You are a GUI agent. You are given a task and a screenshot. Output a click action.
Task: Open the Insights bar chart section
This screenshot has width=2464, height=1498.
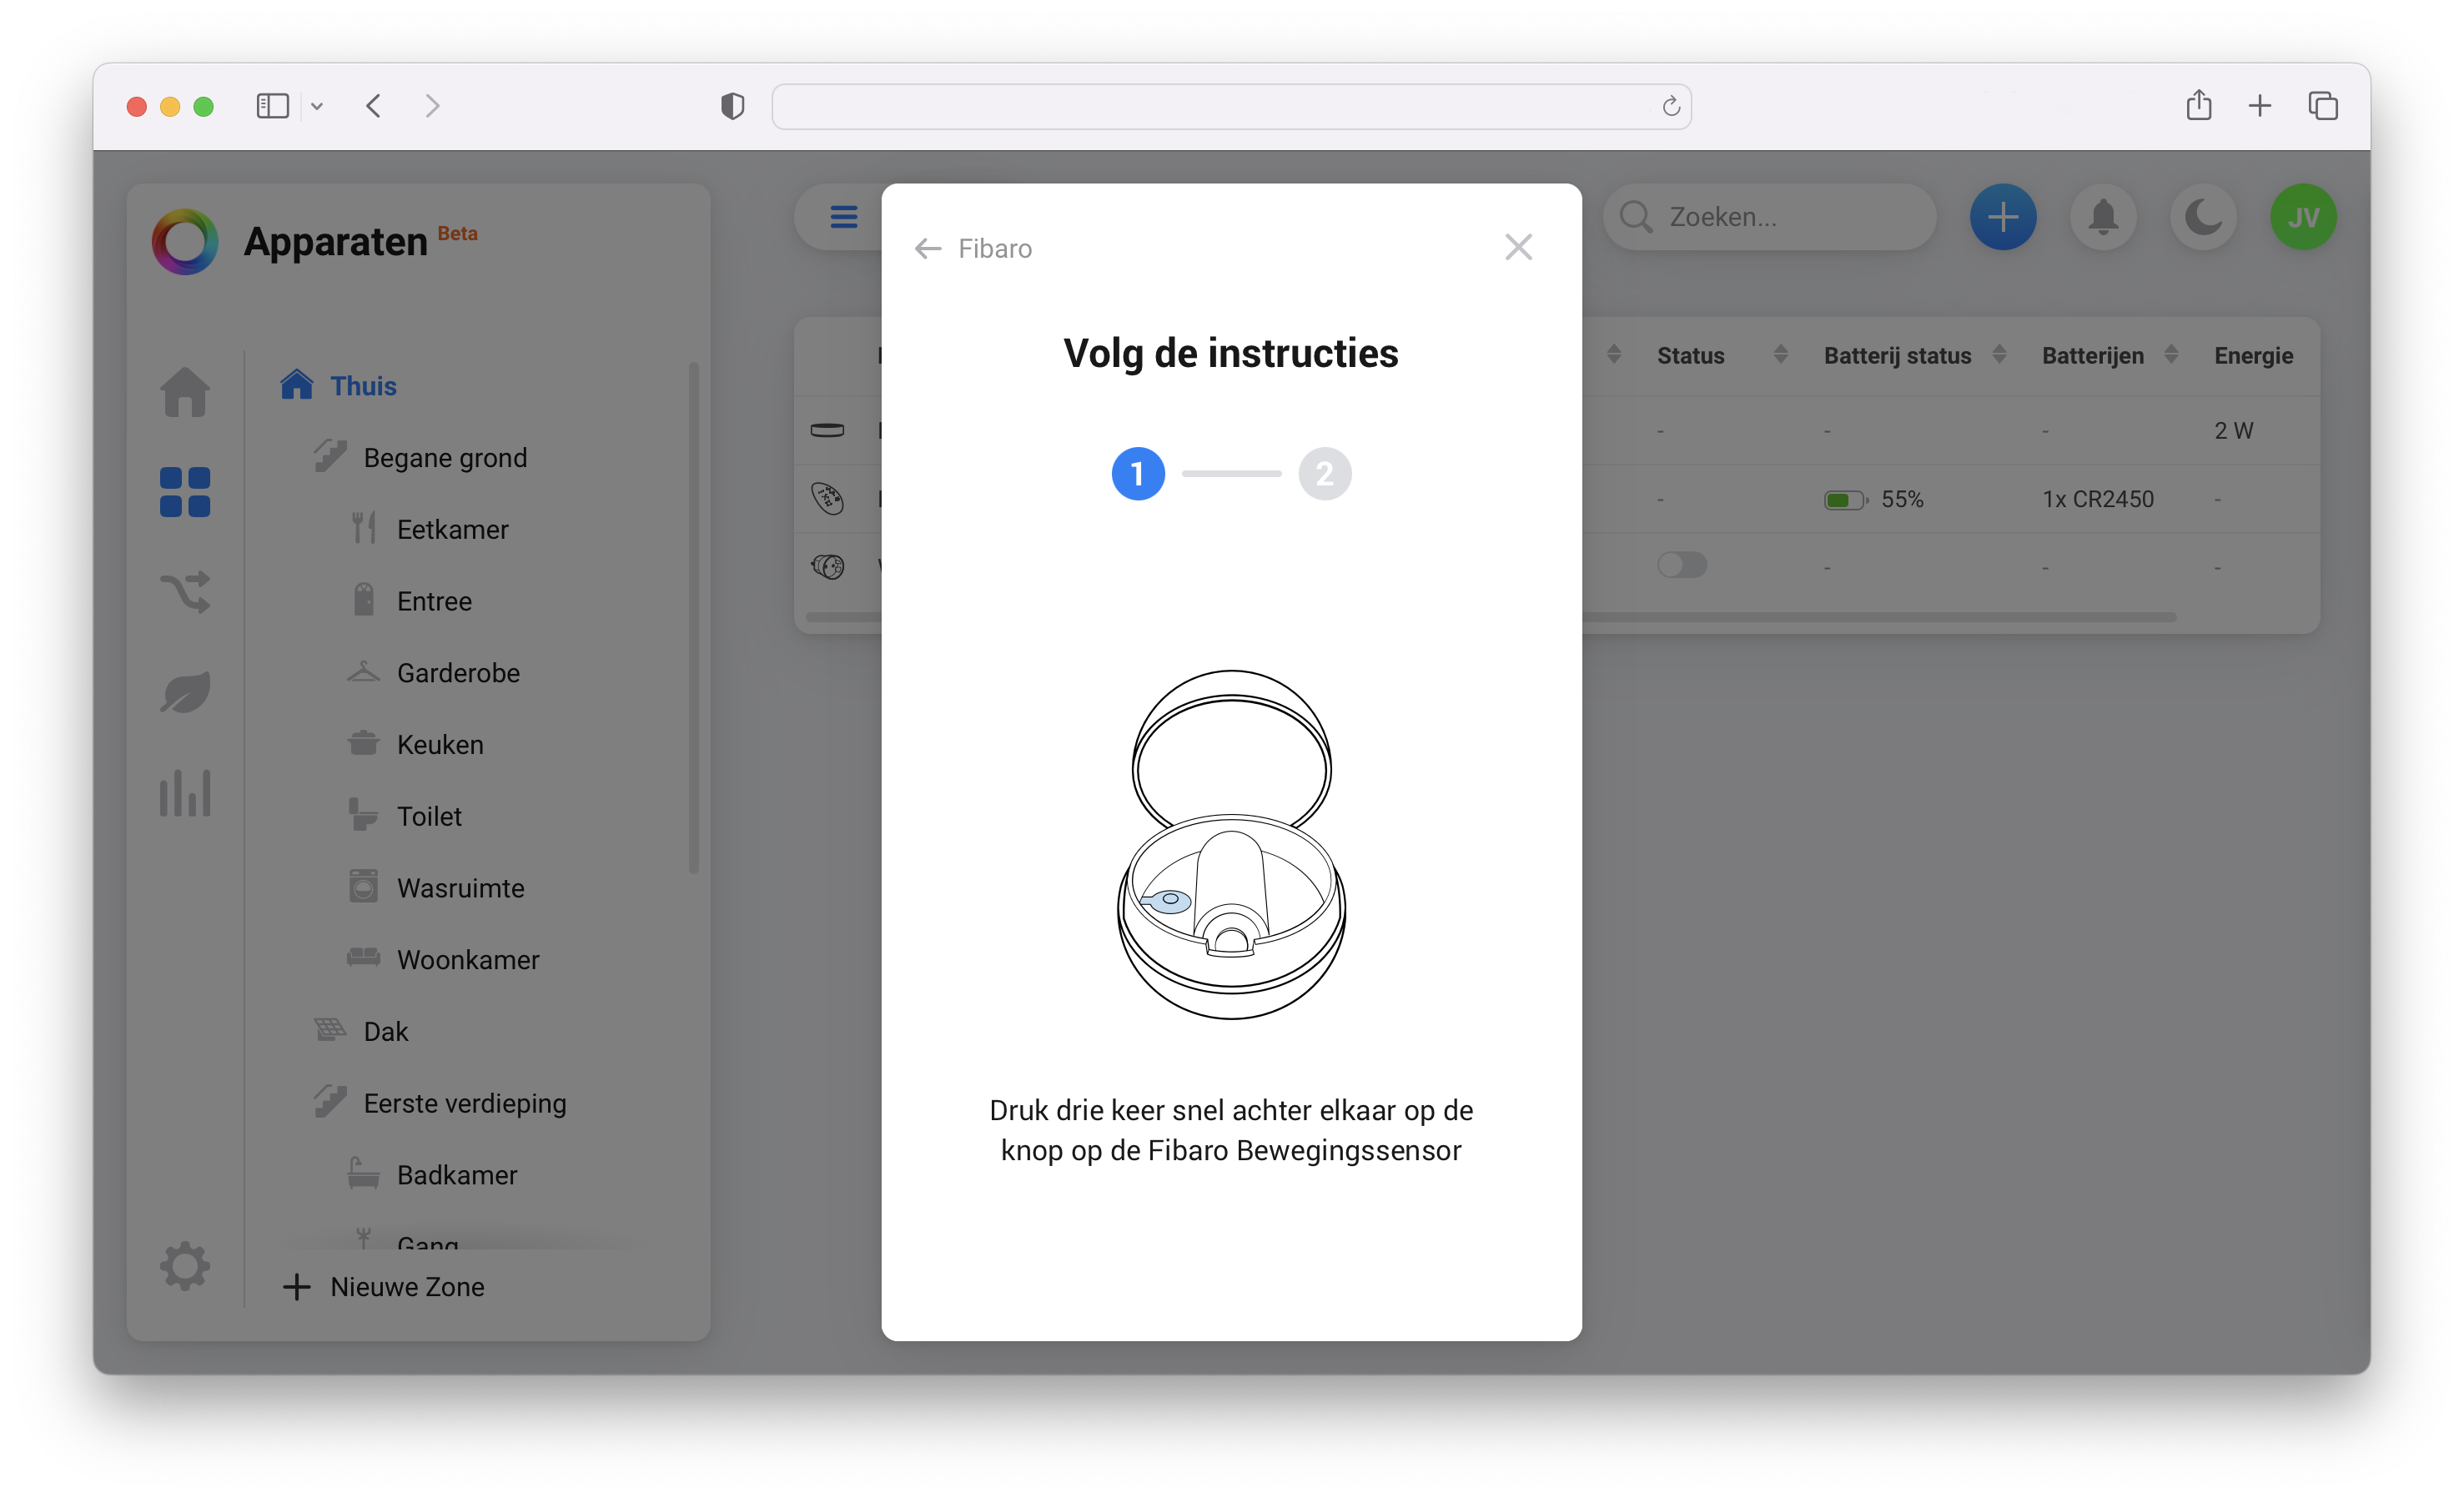[185, 792]
